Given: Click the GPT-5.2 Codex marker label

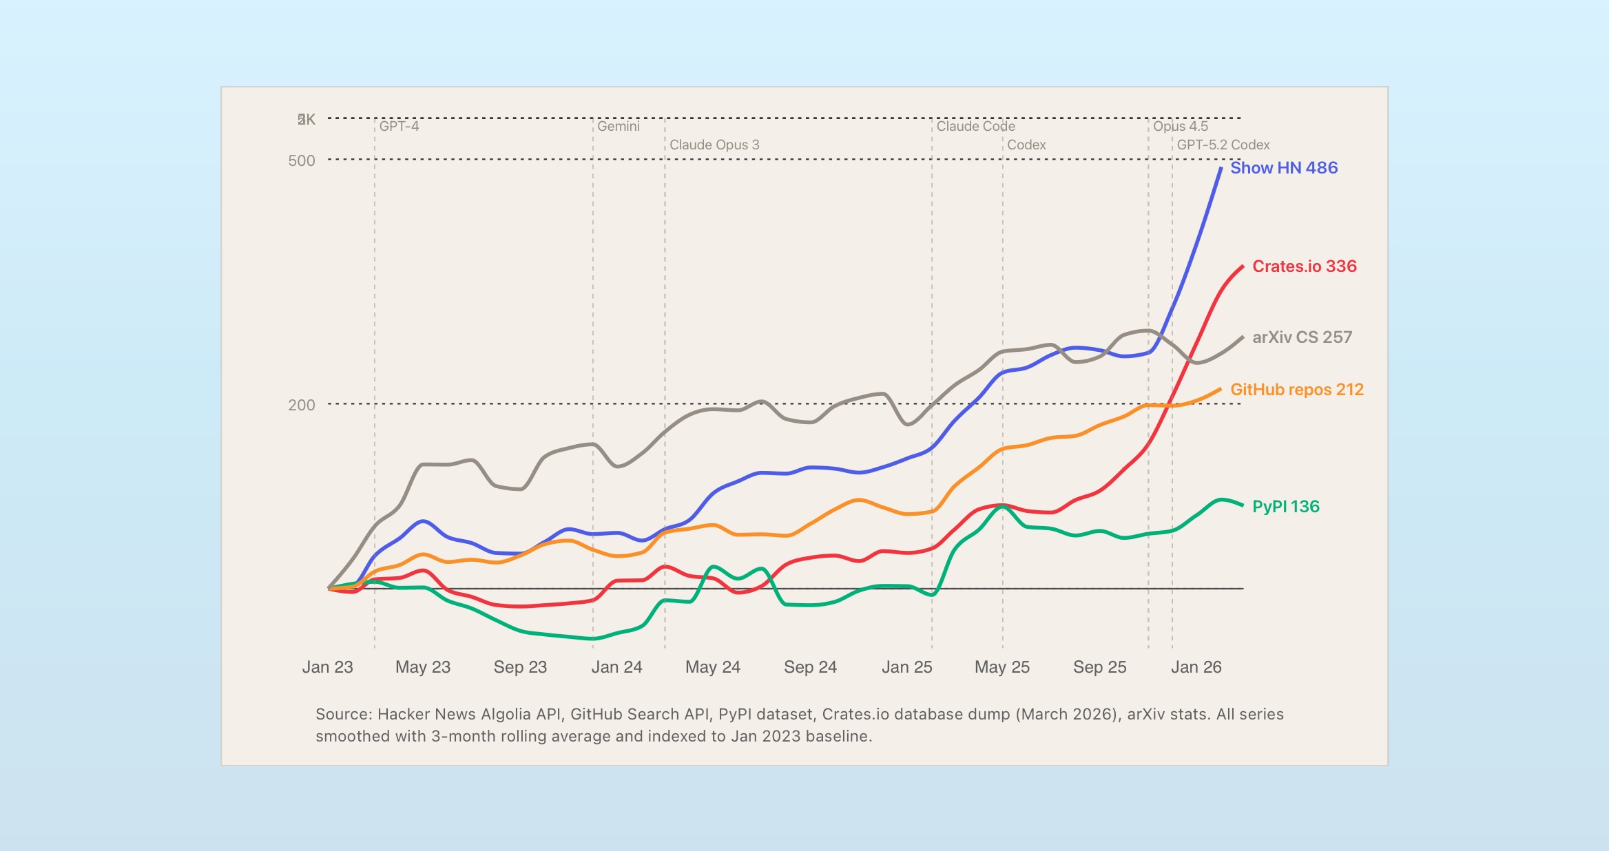Looking at the screenshot, I should 1223,145.
